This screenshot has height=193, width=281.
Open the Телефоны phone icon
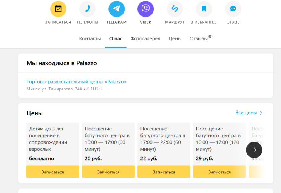[x=87, y=9]
